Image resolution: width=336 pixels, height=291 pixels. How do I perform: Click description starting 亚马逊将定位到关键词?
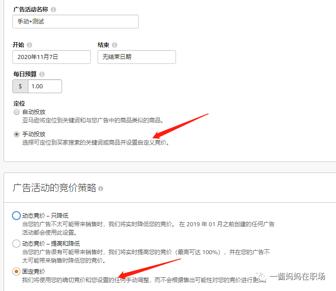coord(93,120)
